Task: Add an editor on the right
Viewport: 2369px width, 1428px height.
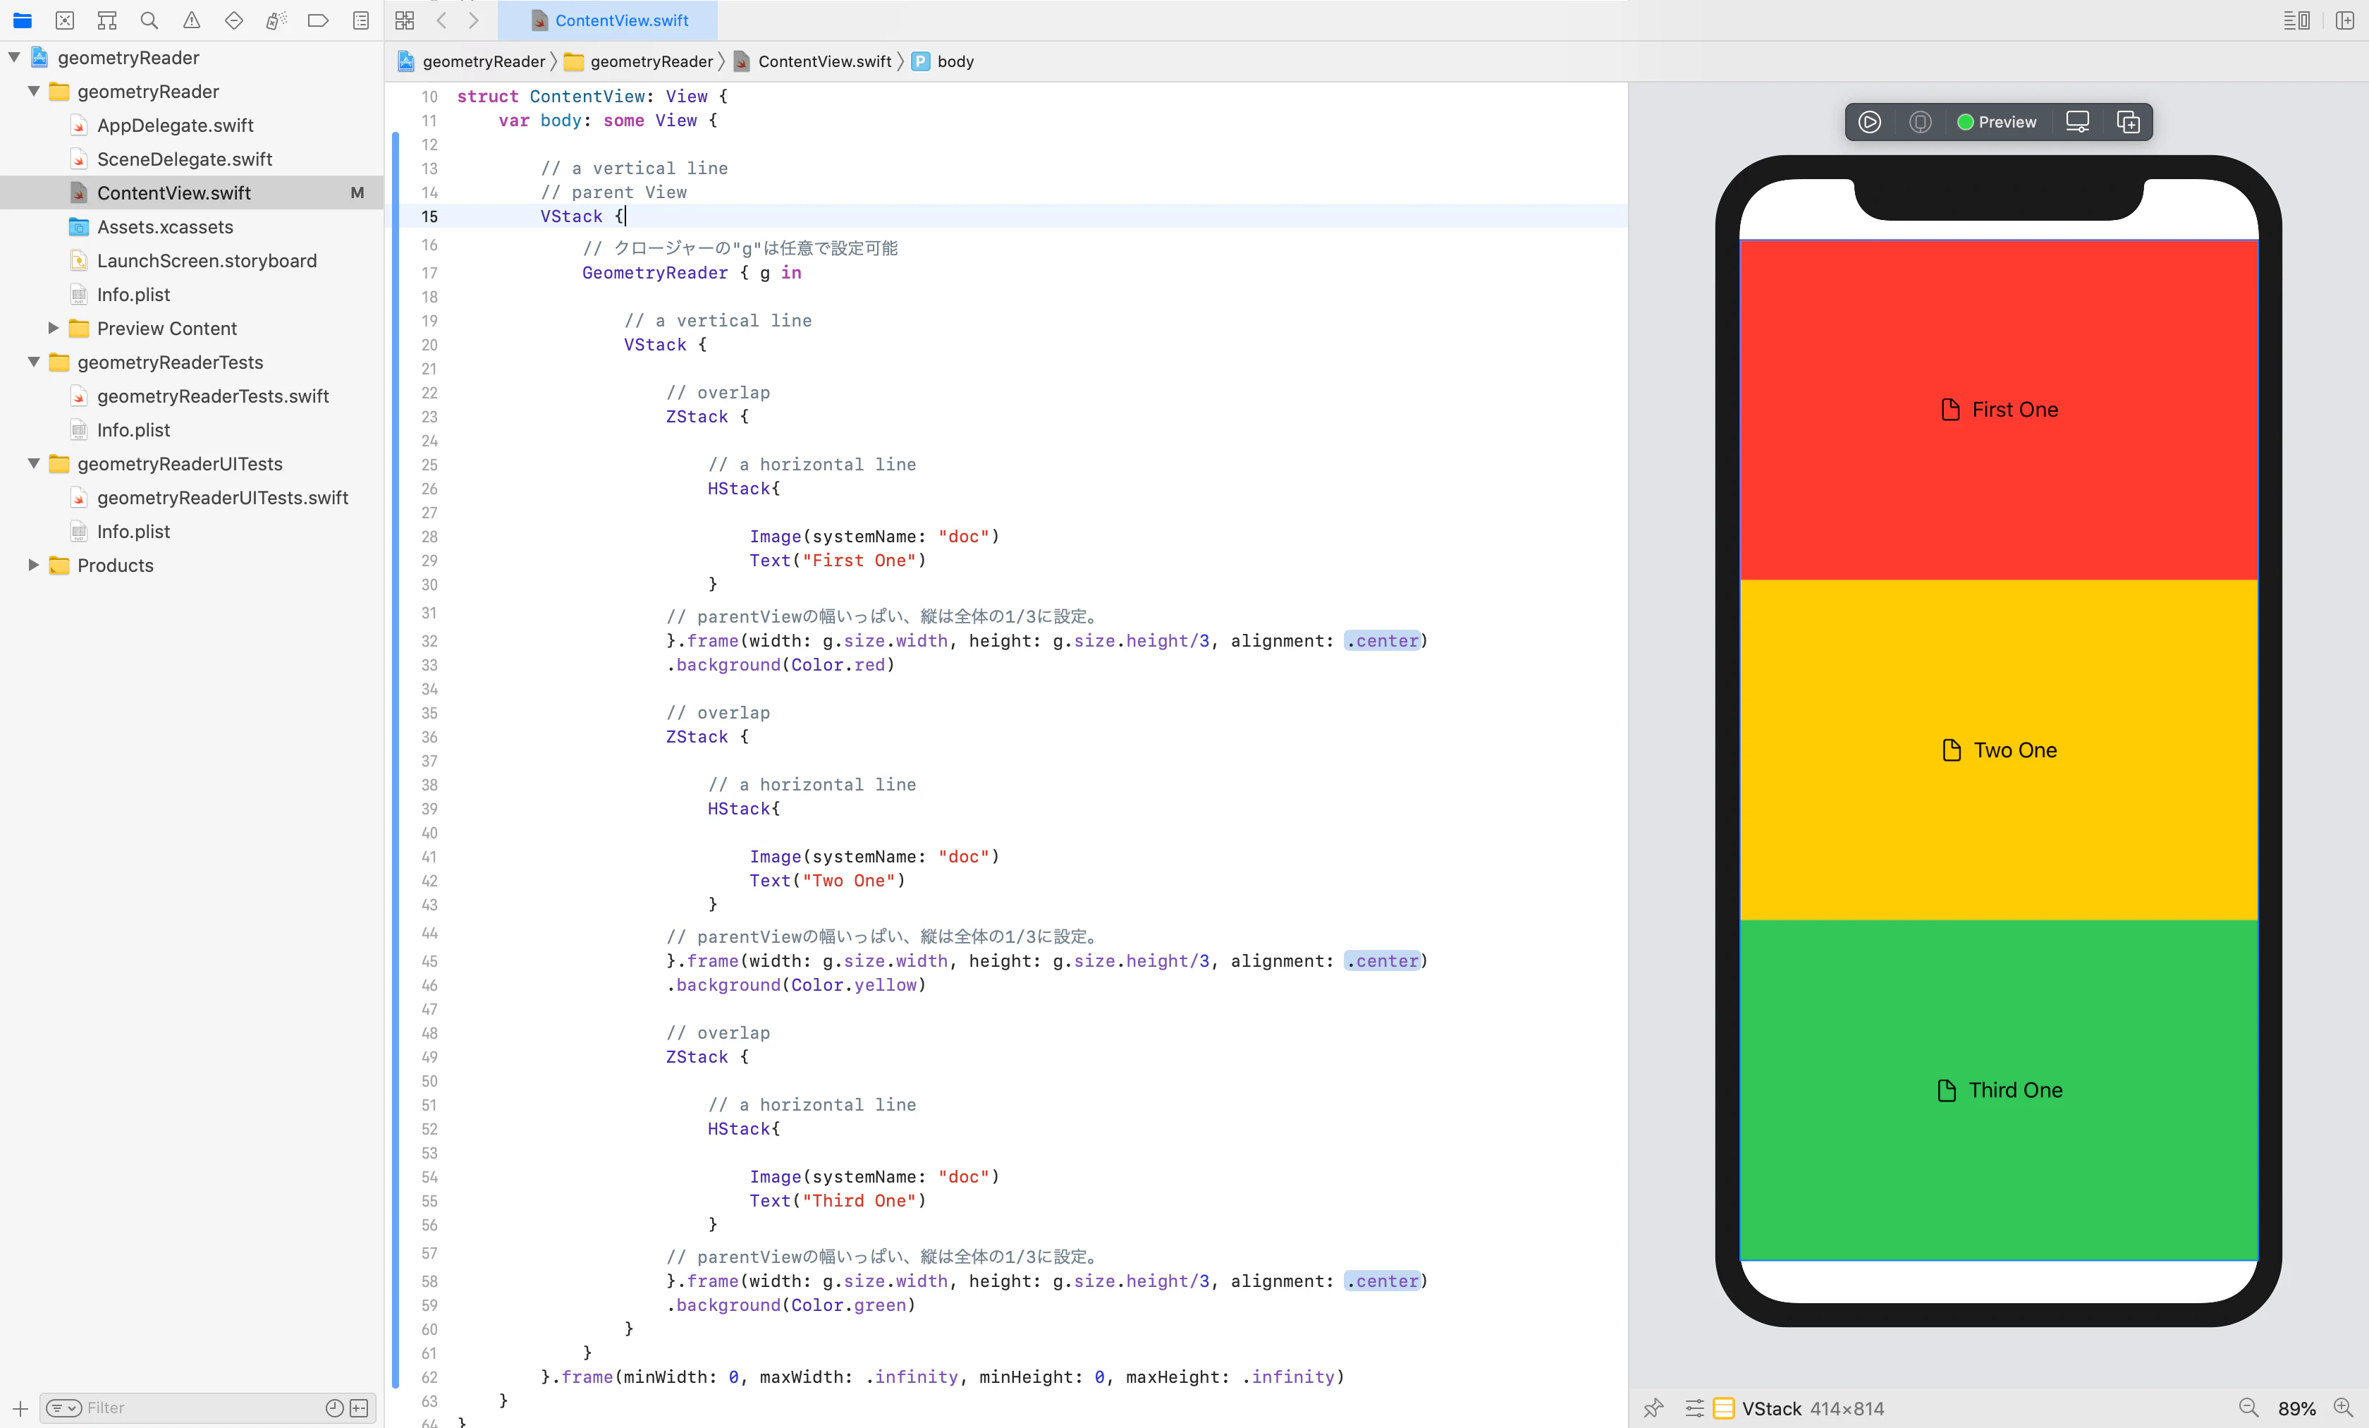Action: coord(2345,20)
